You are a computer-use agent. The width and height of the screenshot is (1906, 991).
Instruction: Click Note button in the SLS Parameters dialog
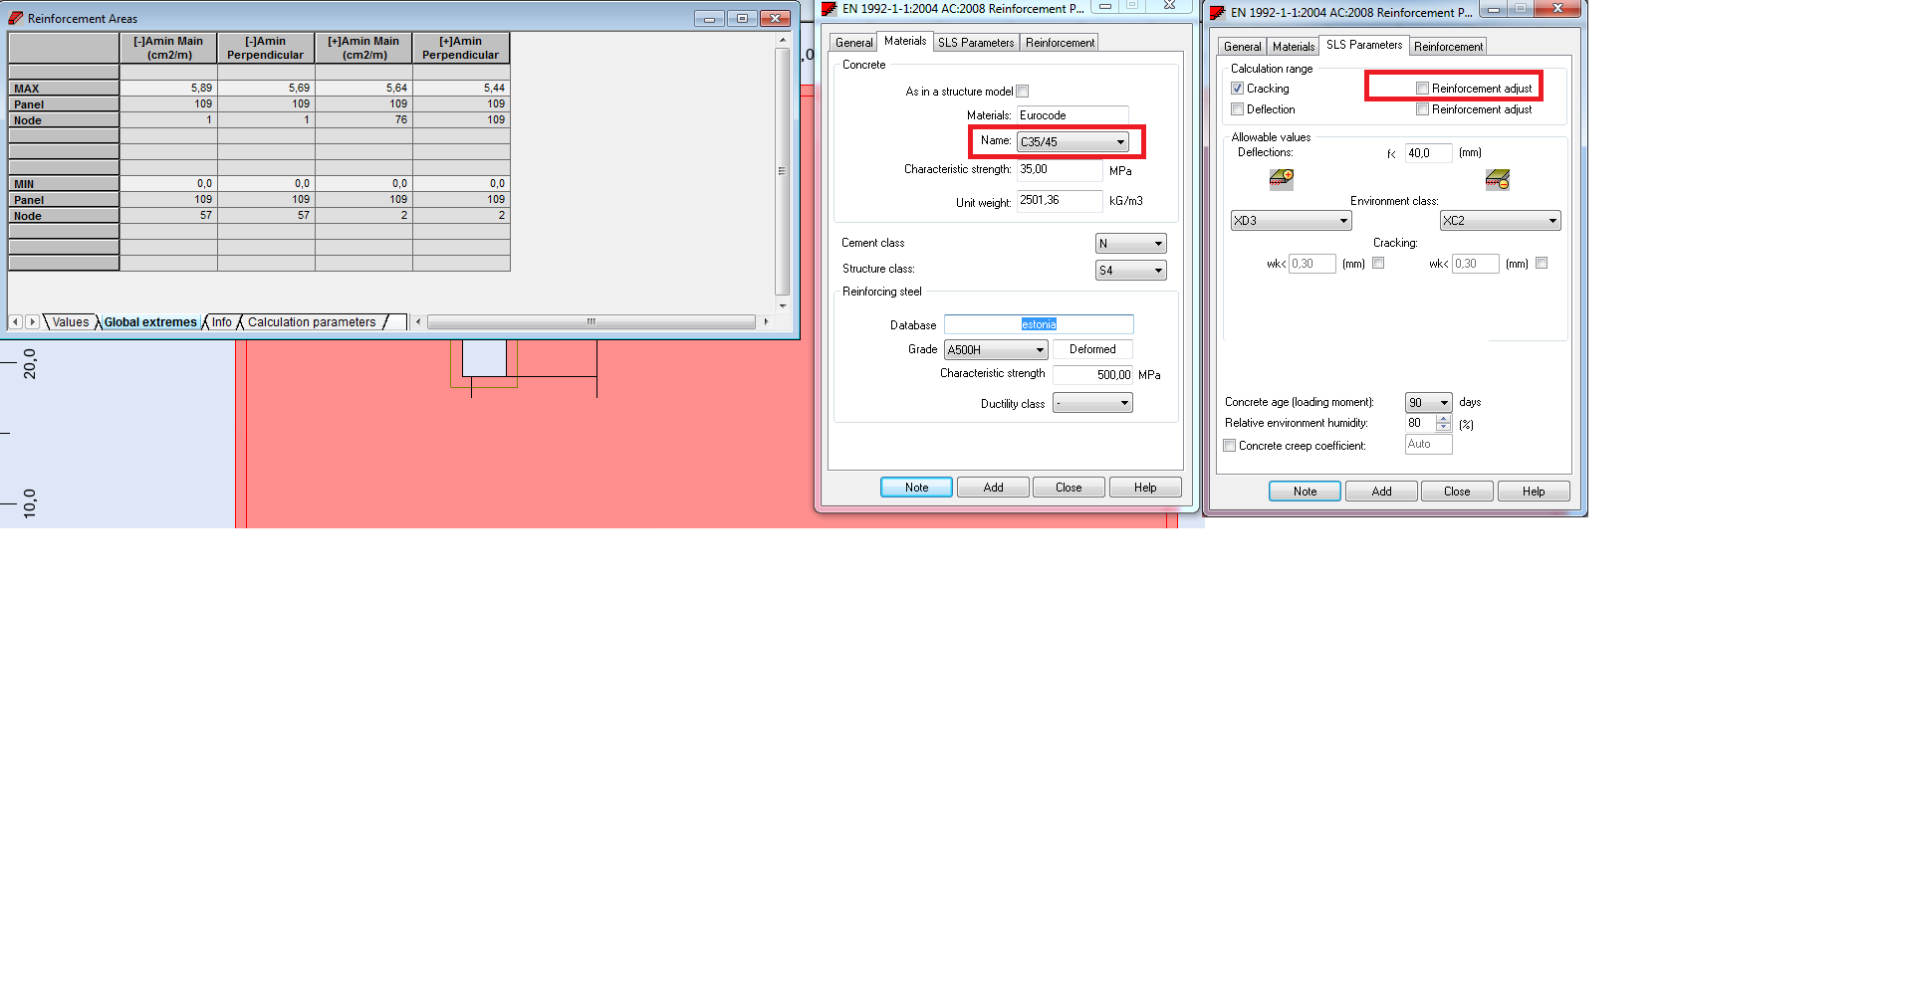tap(1305, 492)
